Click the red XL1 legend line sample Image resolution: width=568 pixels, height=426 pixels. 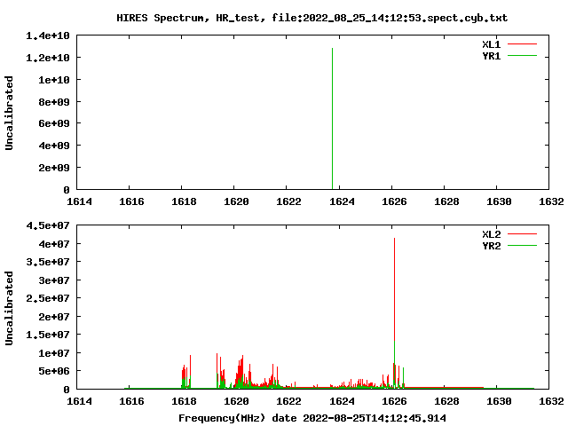pyautogui.click(x=522, y=44)
